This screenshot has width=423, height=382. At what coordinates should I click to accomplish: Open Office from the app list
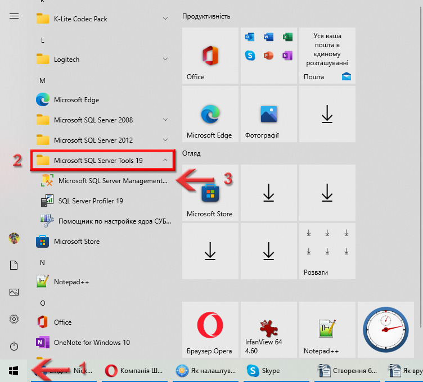102,322
